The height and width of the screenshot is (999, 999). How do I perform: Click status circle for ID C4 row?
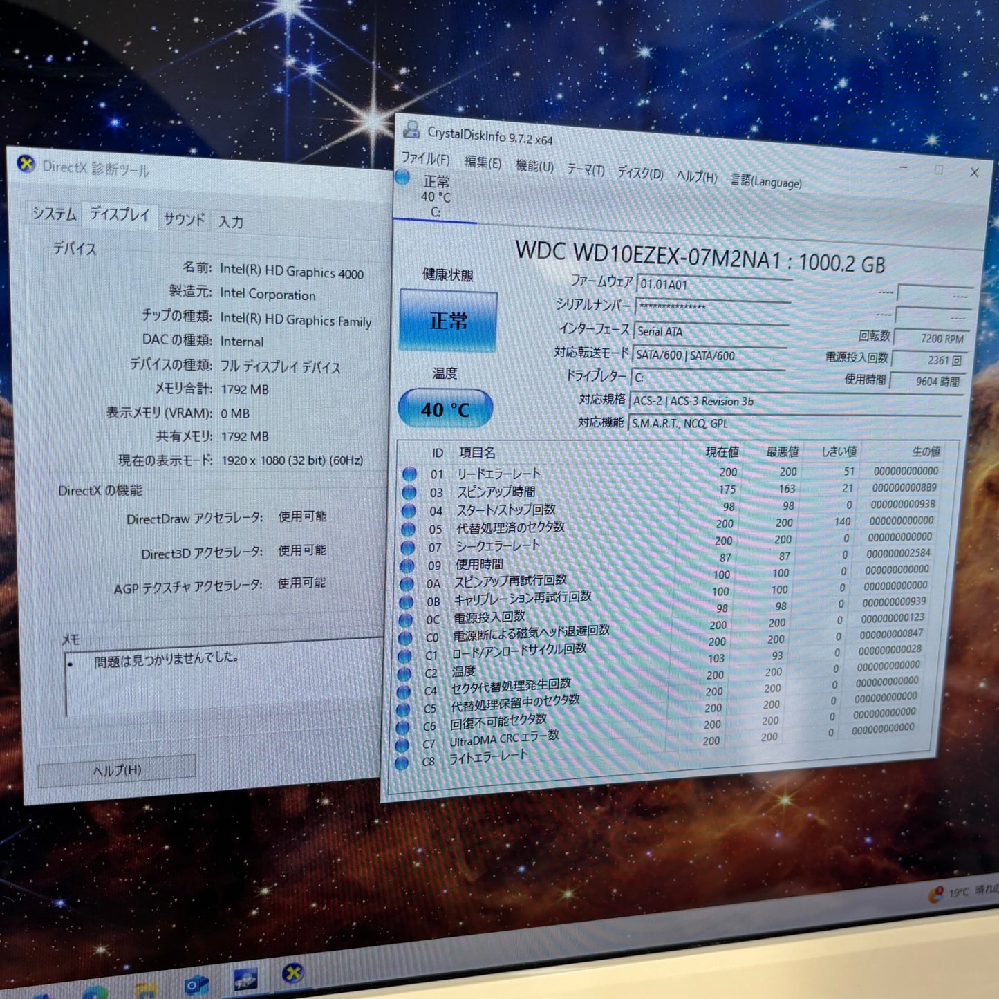pyautogui.click(x=403, y=692)
